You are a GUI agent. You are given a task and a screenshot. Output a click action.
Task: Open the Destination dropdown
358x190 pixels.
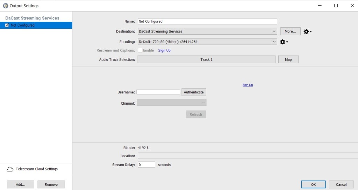pos(207,31)
